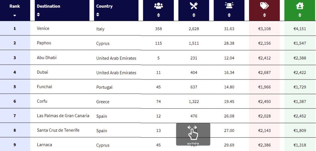Image resolution: width=316 pixels, height=151 pixels.
Task: Select the Venice destination row
Action: (43, 28)
